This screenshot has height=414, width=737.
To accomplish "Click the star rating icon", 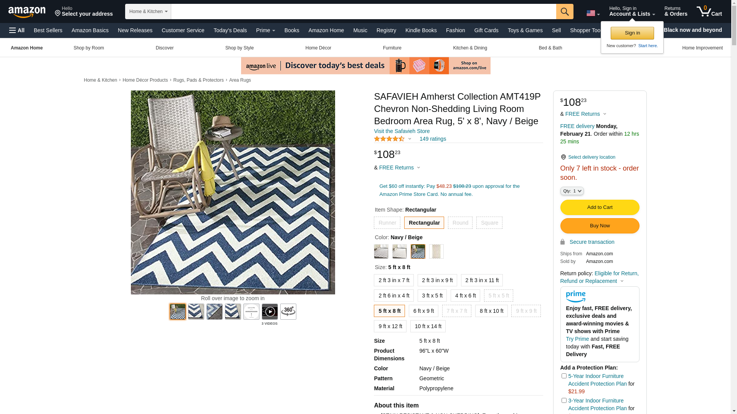I will click(389, 139).
